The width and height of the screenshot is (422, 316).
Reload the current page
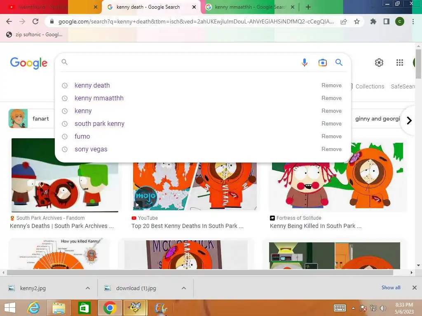35,21
